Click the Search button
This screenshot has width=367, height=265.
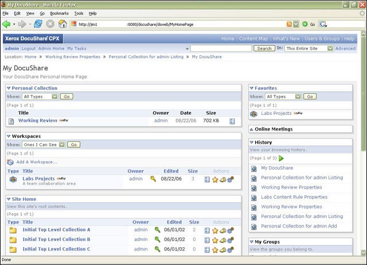tap(264, 48)
